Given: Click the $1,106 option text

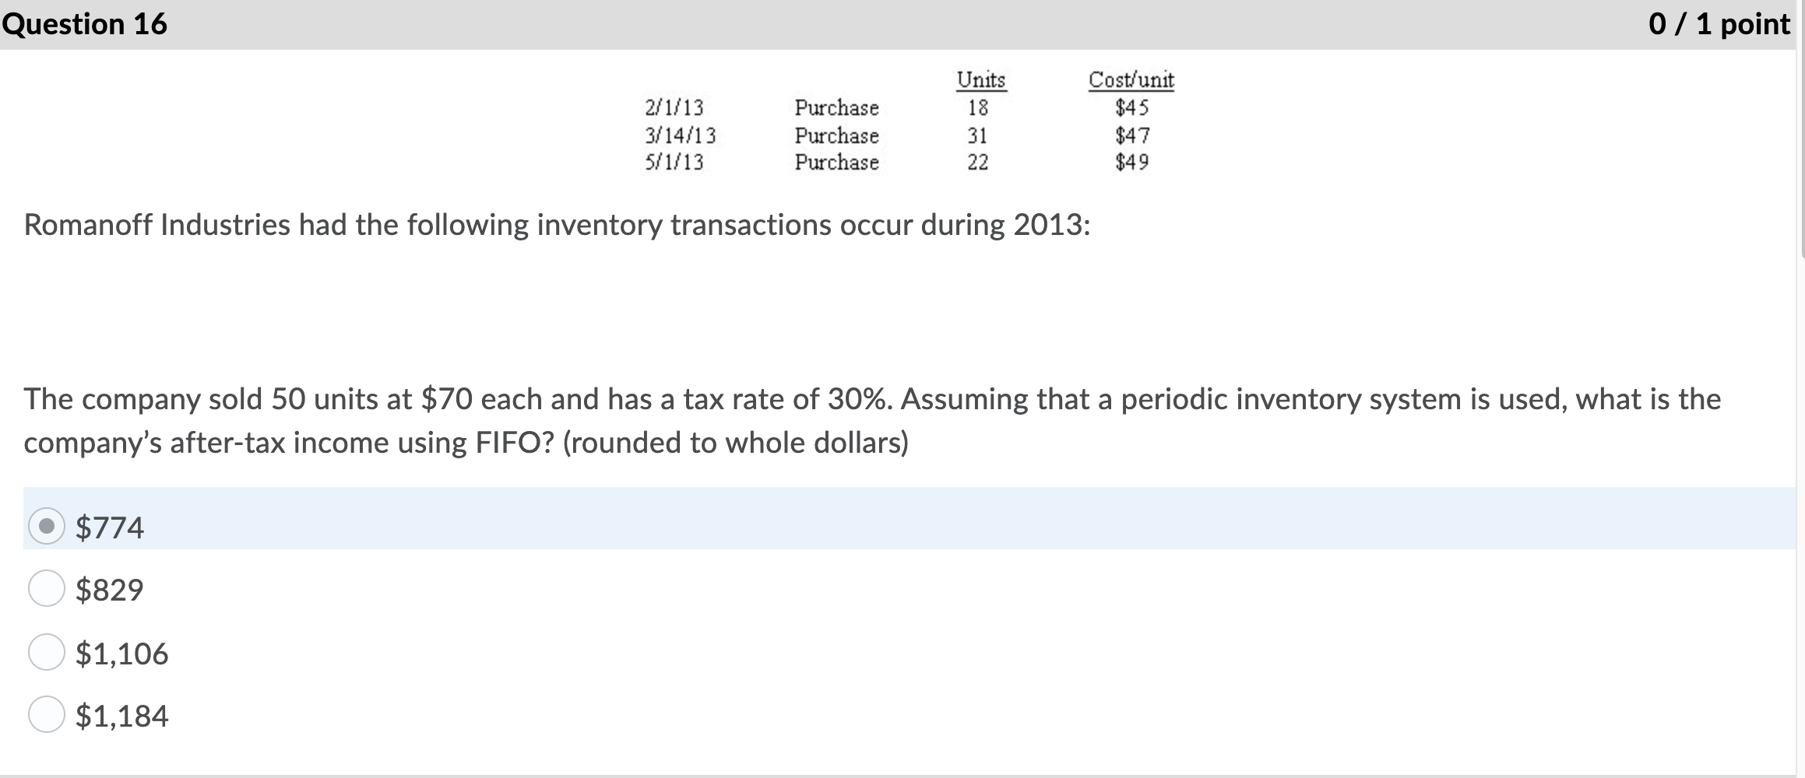Looking at the screenshot, I should 121,654.
